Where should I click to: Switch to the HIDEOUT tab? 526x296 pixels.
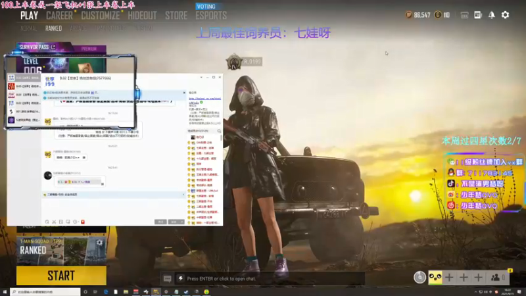coord(142,16)
